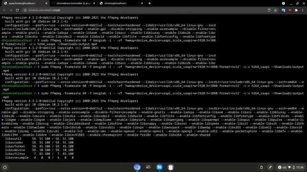The height and width of the screenshot is (172, 307).
Task: Open the terminal app on the shelf
Action: [148, 167]
